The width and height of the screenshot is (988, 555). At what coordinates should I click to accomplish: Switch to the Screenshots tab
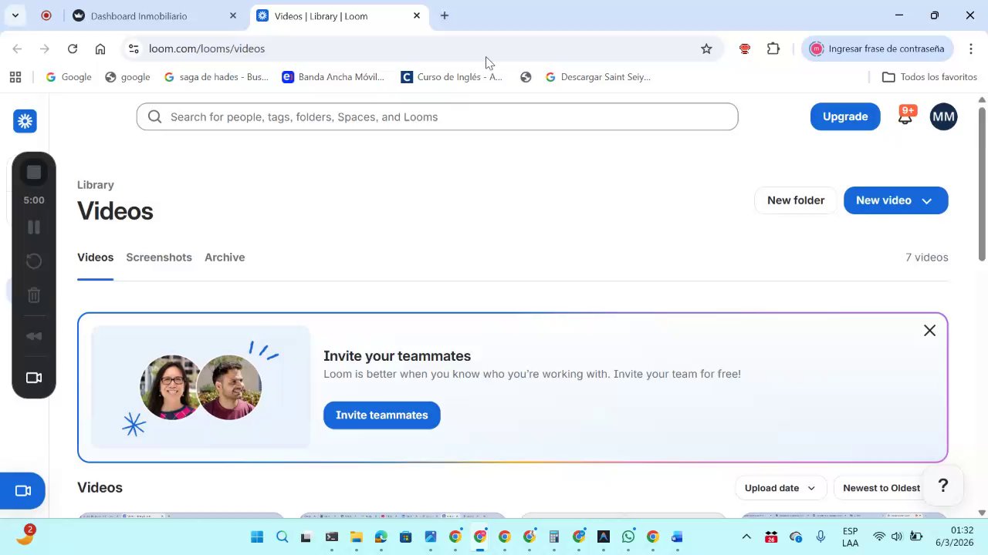tap(159, 257)
